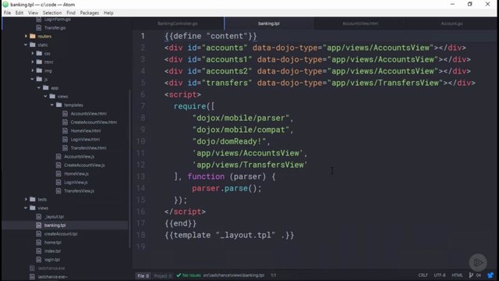The height and width of the screenshot is (281, 499).
Task: Open the Edit menu
Action: point(19,12)
